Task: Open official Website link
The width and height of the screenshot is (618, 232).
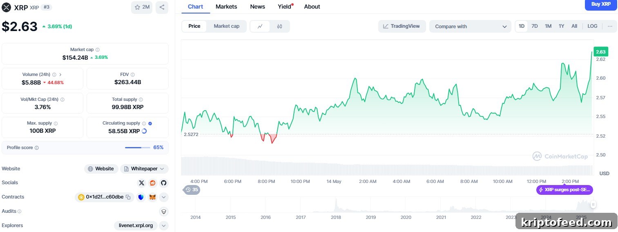Action: tap(101, 169)
